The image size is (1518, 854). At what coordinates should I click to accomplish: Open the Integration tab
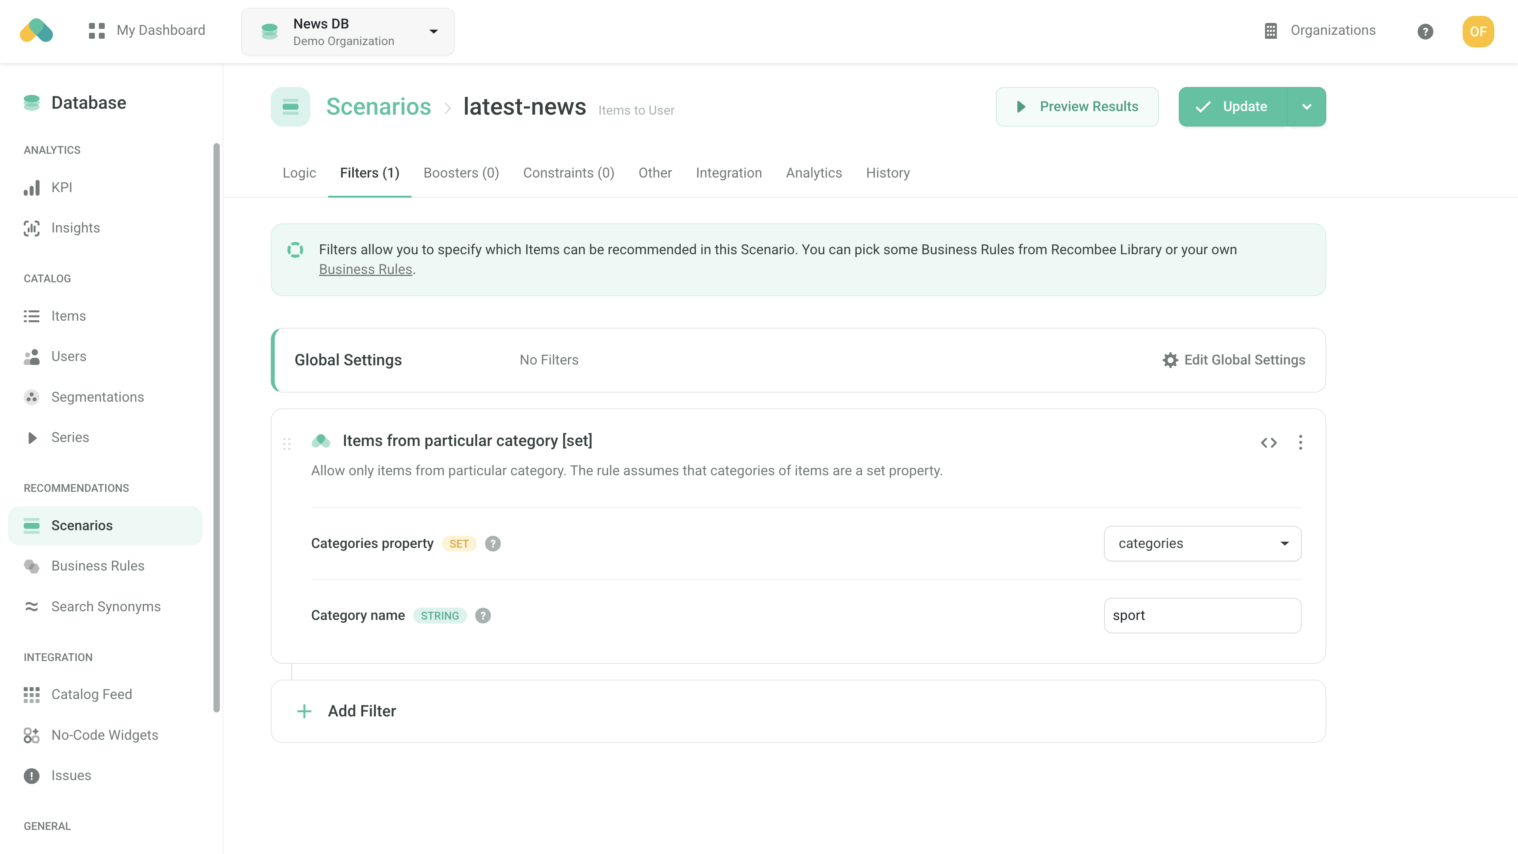point(728,173)
